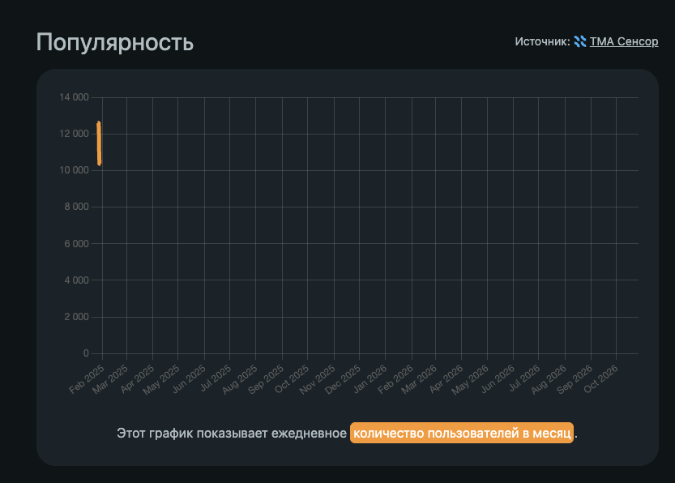The height and width of the screenshot is (483, 675).
Task: Select the Mar 2025 axis label
Action: 110,379
